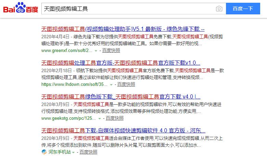
Task: Expand dropdown arrow beside lhdown.com URL
Action: tap(111, 84)
